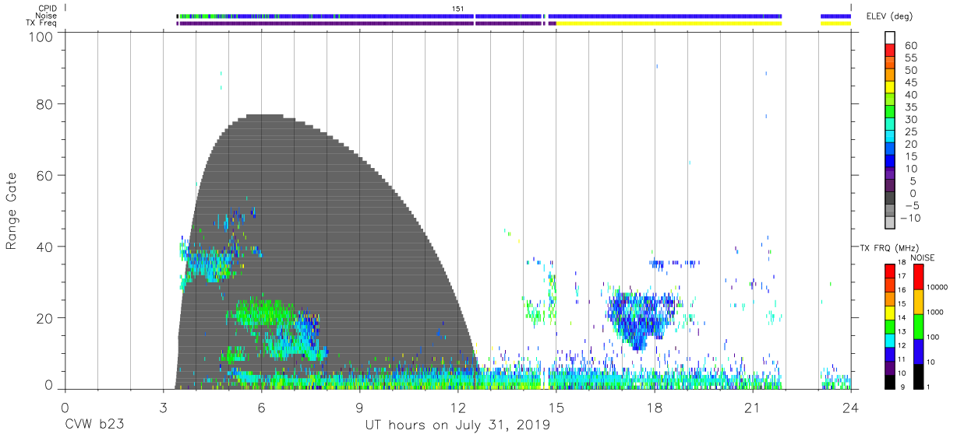Click the '45' label on the ELEV color bar

pos(911,82)
